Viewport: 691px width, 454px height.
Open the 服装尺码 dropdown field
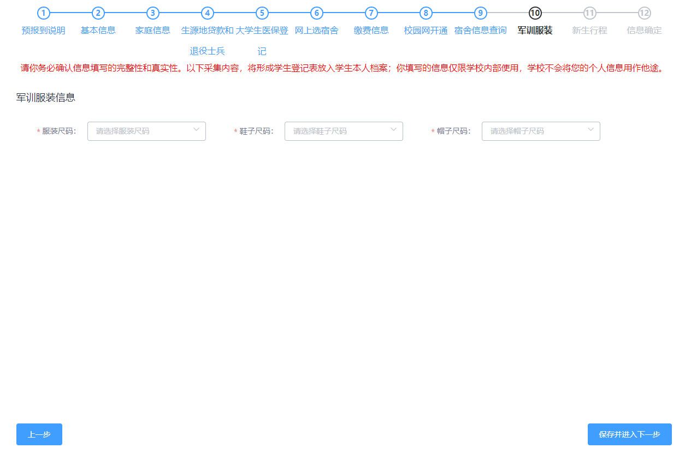[146, 131]
